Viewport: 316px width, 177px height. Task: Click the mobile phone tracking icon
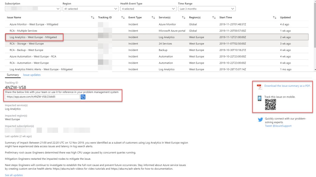pos(260,98)
